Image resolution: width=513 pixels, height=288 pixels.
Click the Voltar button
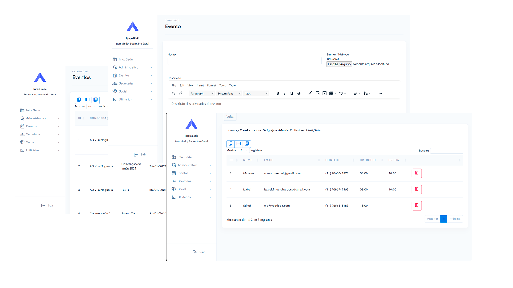tap(230, 117)
